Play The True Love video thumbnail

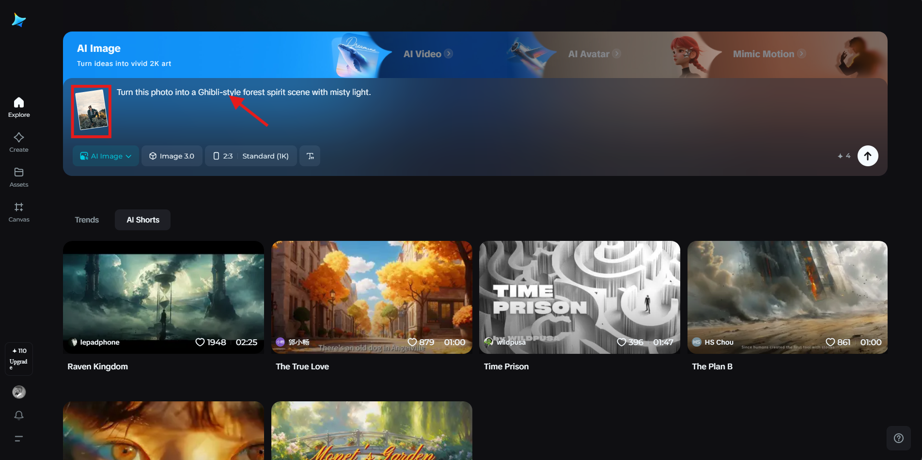(x=372, y=297)
